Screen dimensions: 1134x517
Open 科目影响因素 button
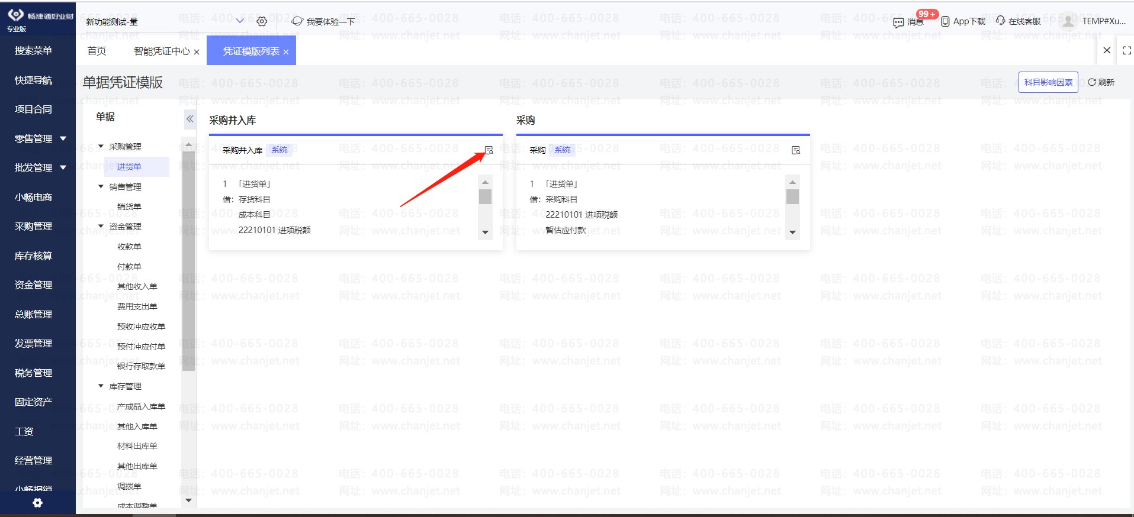pyautogui.click(x=1048, y=82)
